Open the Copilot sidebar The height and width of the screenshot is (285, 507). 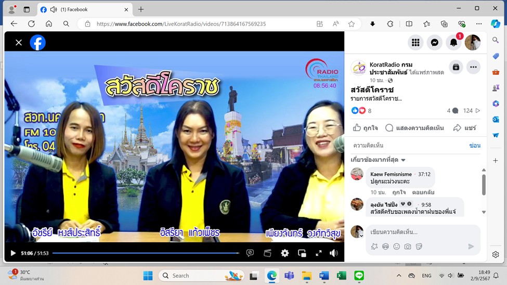(x=496, y=23)
